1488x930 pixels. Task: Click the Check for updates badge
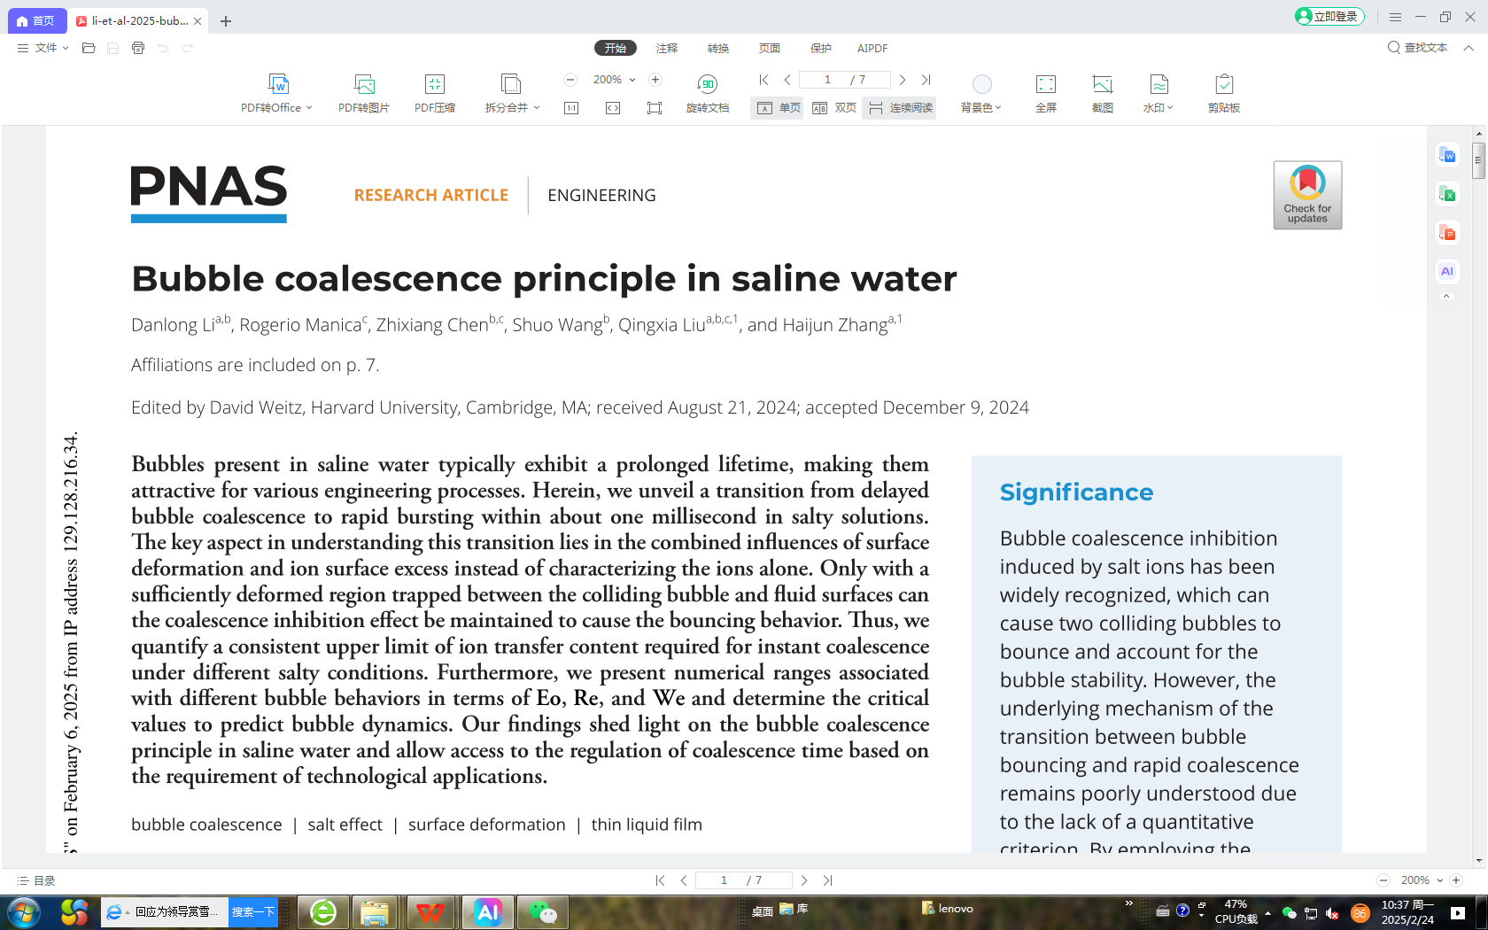coord(1307,195)
